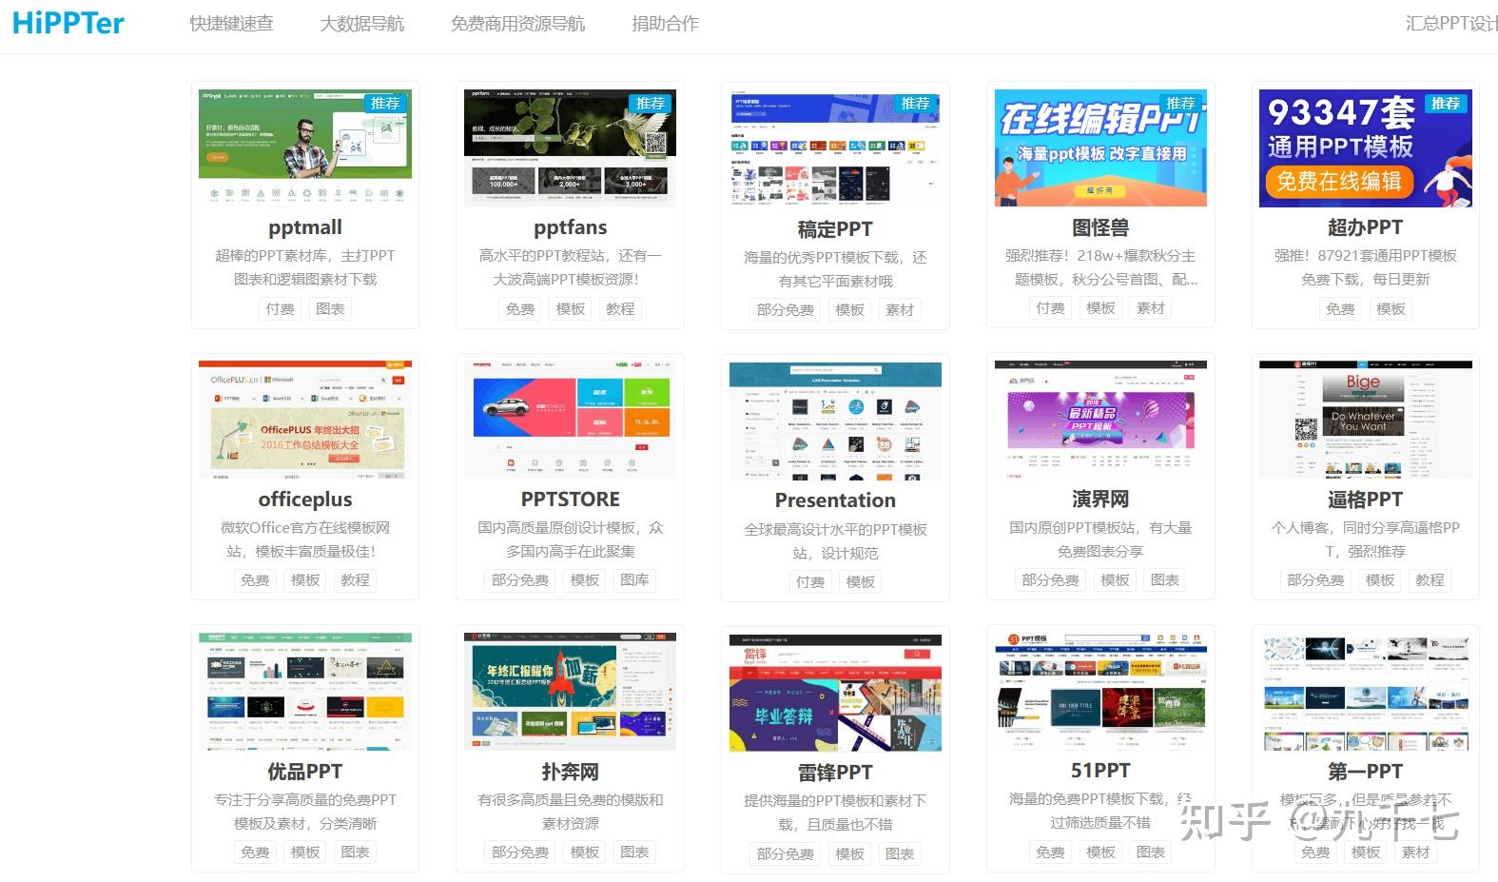Open the 优品PPT site thumbnail
Screen dimensions: 1498x882
[x=305, y=691]
